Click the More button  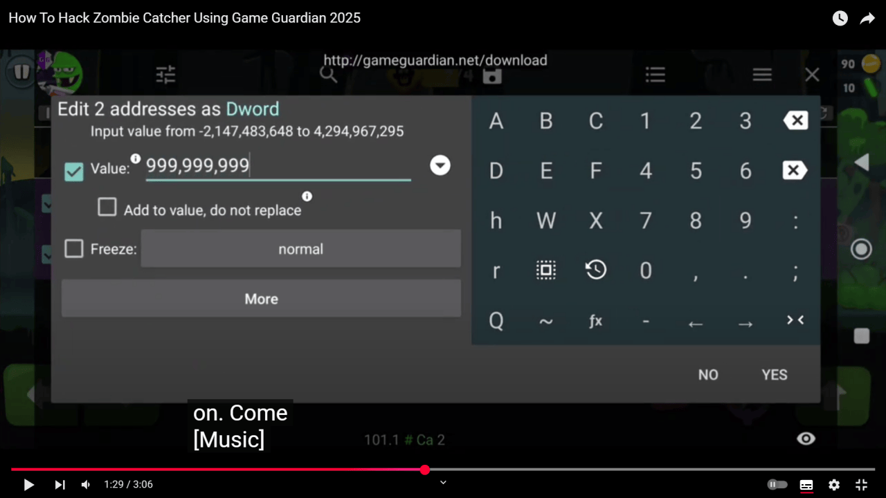click(261, 299)
